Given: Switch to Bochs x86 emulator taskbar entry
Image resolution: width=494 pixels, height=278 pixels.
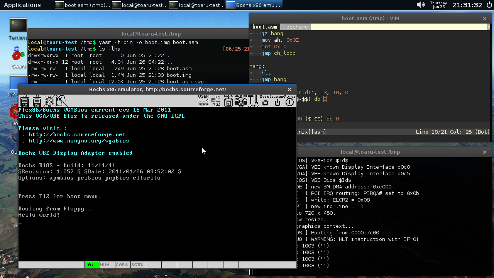Looking at the screenshot, I should coord(254,5).
